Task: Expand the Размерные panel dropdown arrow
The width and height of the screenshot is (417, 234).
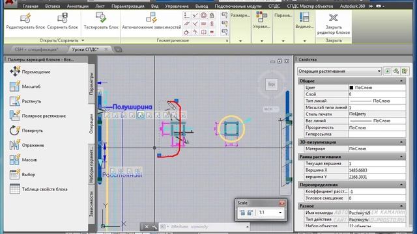Action: (x=240, y=41)
